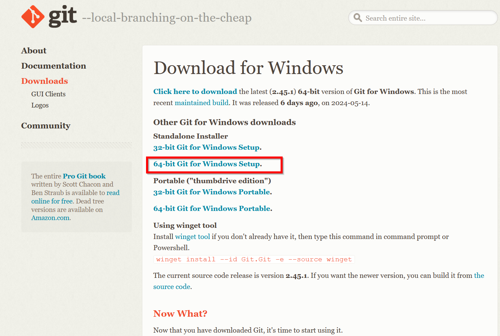Open the Amazon.com link
Viewport: 500px width, 336px height.
click(x=51, y=218)
